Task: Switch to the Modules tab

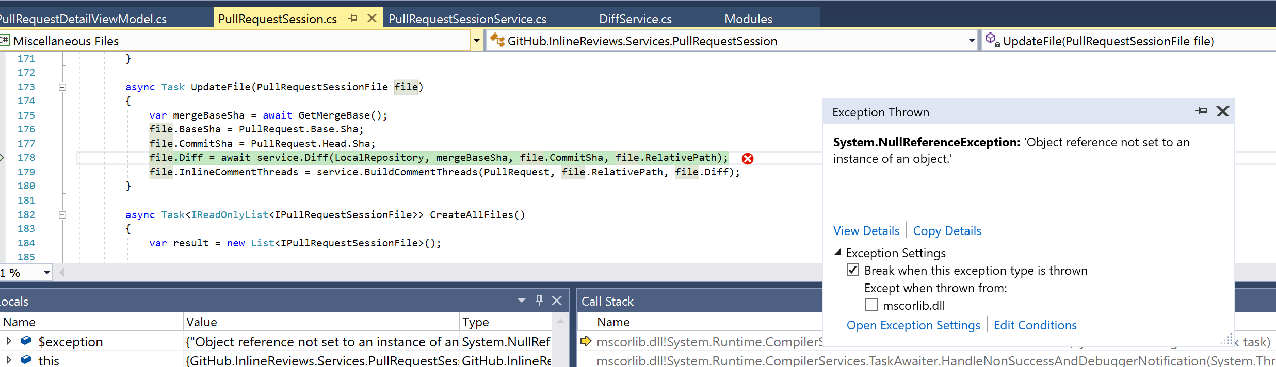Action: (x=748, y=19)
